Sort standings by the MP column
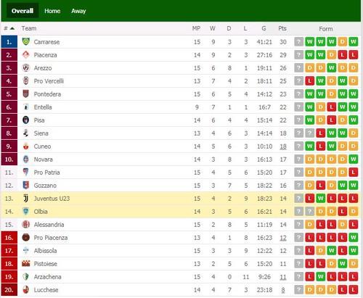 196,28
